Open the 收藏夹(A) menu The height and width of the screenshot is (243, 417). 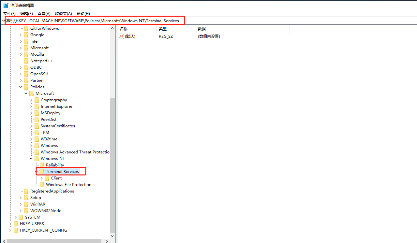tap(63, 13)
